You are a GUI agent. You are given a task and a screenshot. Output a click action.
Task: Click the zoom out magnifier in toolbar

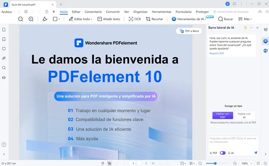21,19
